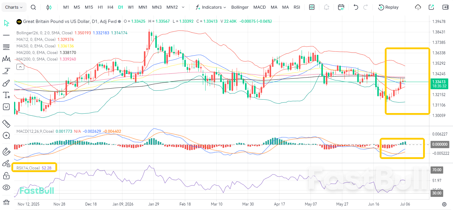Select the cursor arrow tool
Image resolution: width=453 pixels, height=210 pixels.
pyautogui.click(x=6, y=23)
